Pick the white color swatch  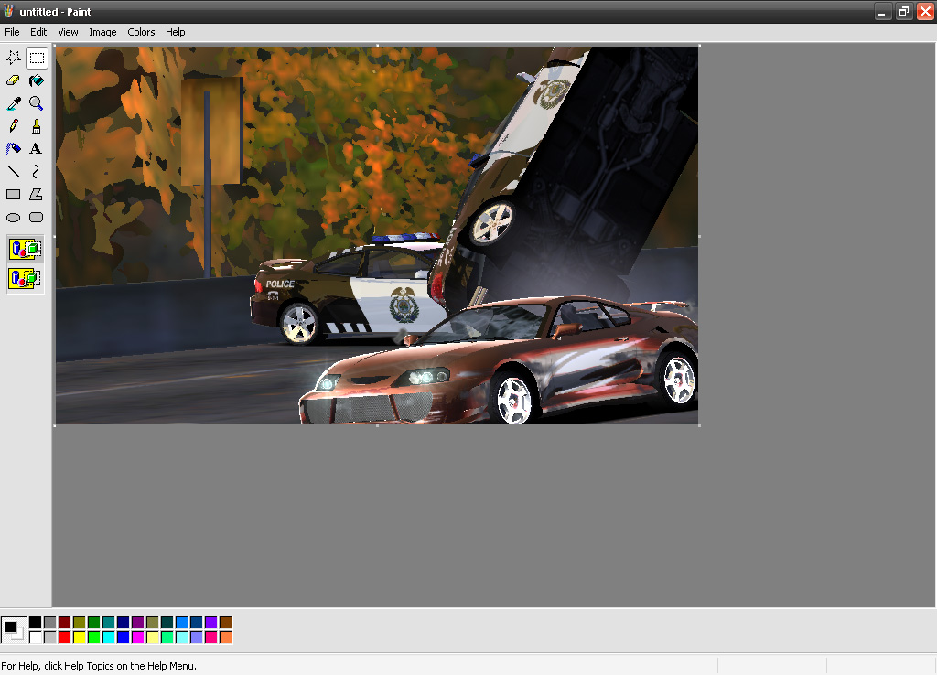36,637
